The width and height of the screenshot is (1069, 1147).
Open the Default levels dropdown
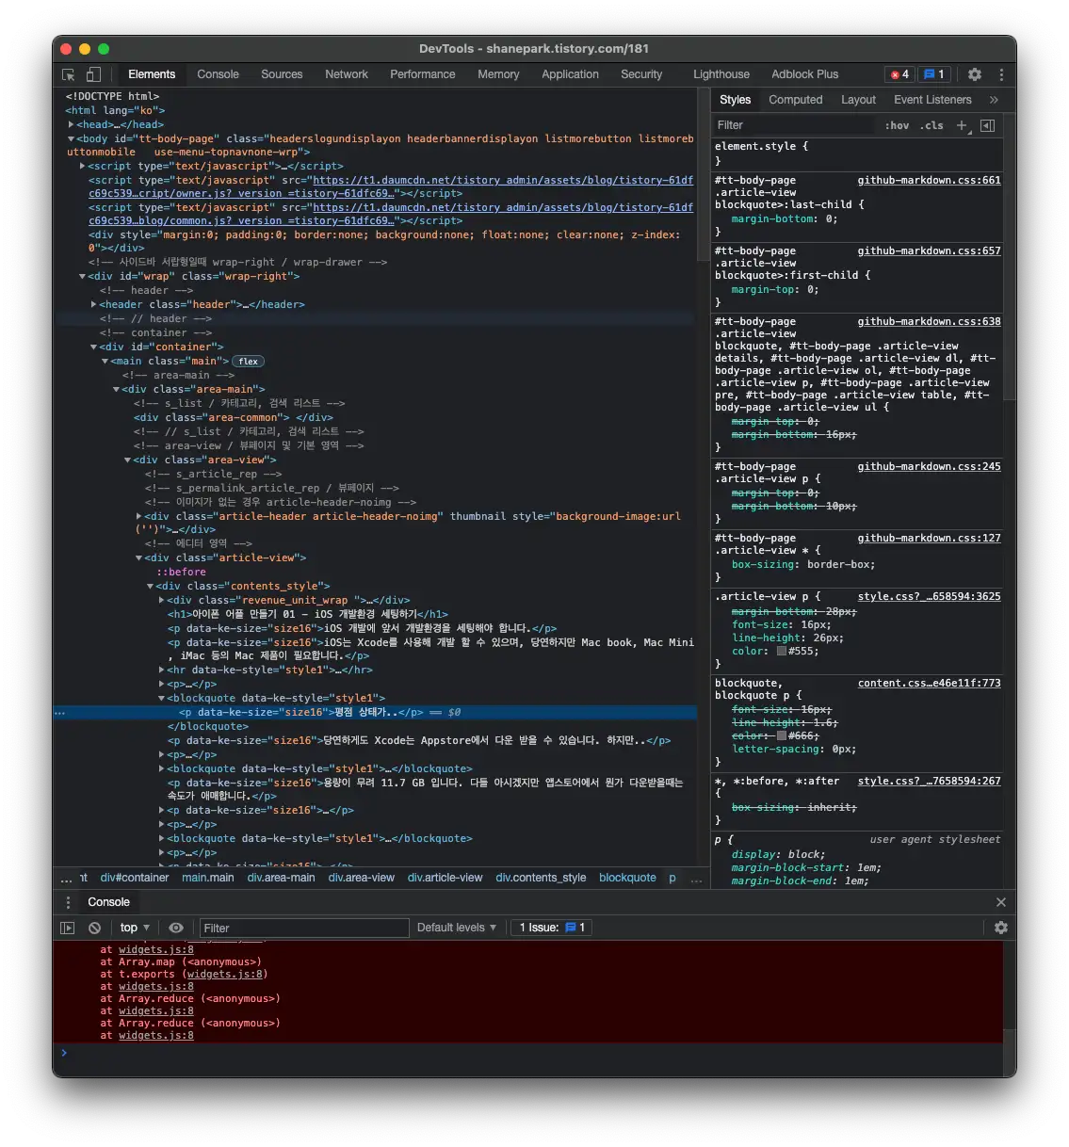[457, 928]
